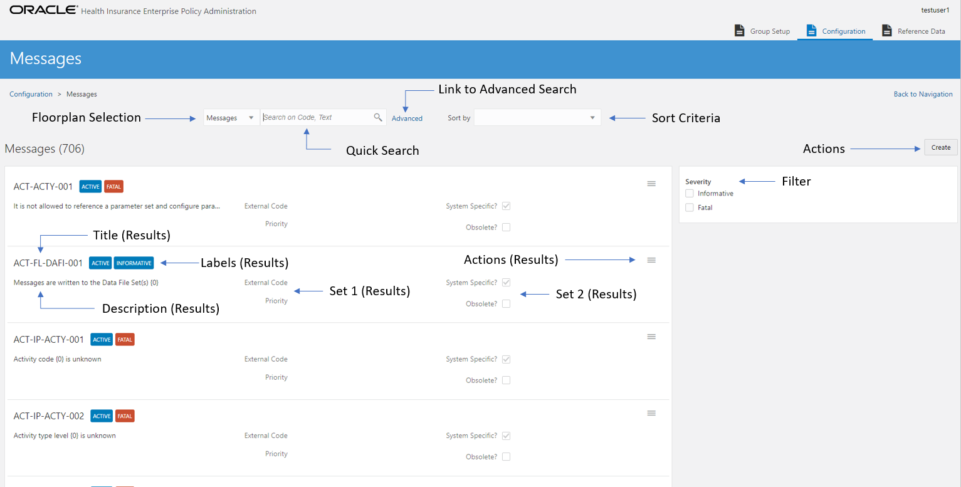Open the Messages floorplan selection dropdown
The height and width of the screenshot is (487, 961).
[x=231, y=118]
